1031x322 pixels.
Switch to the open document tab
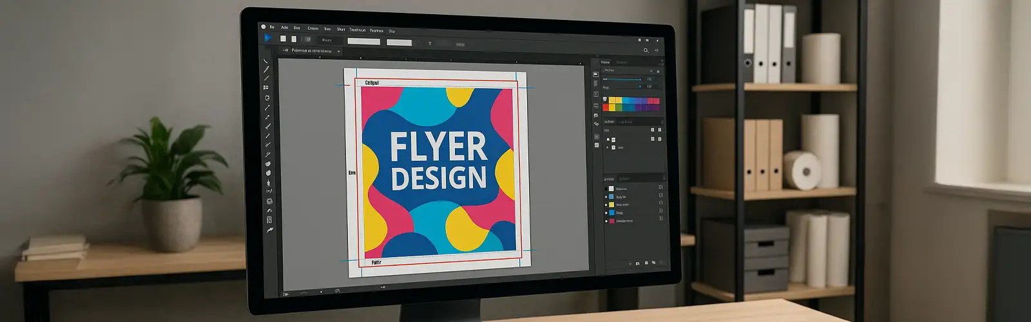311,51
